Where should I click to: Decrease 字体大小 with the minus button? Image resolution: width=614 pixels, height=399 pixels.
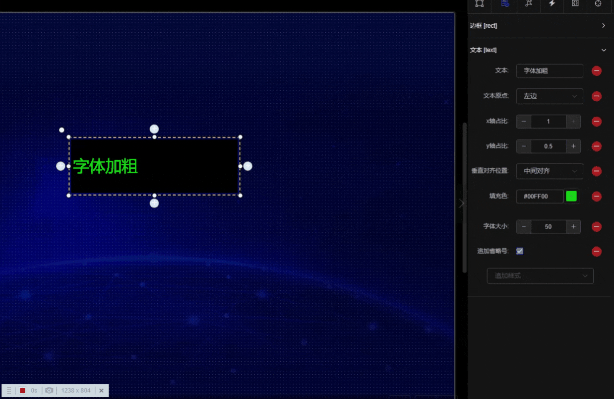(524, 227)
